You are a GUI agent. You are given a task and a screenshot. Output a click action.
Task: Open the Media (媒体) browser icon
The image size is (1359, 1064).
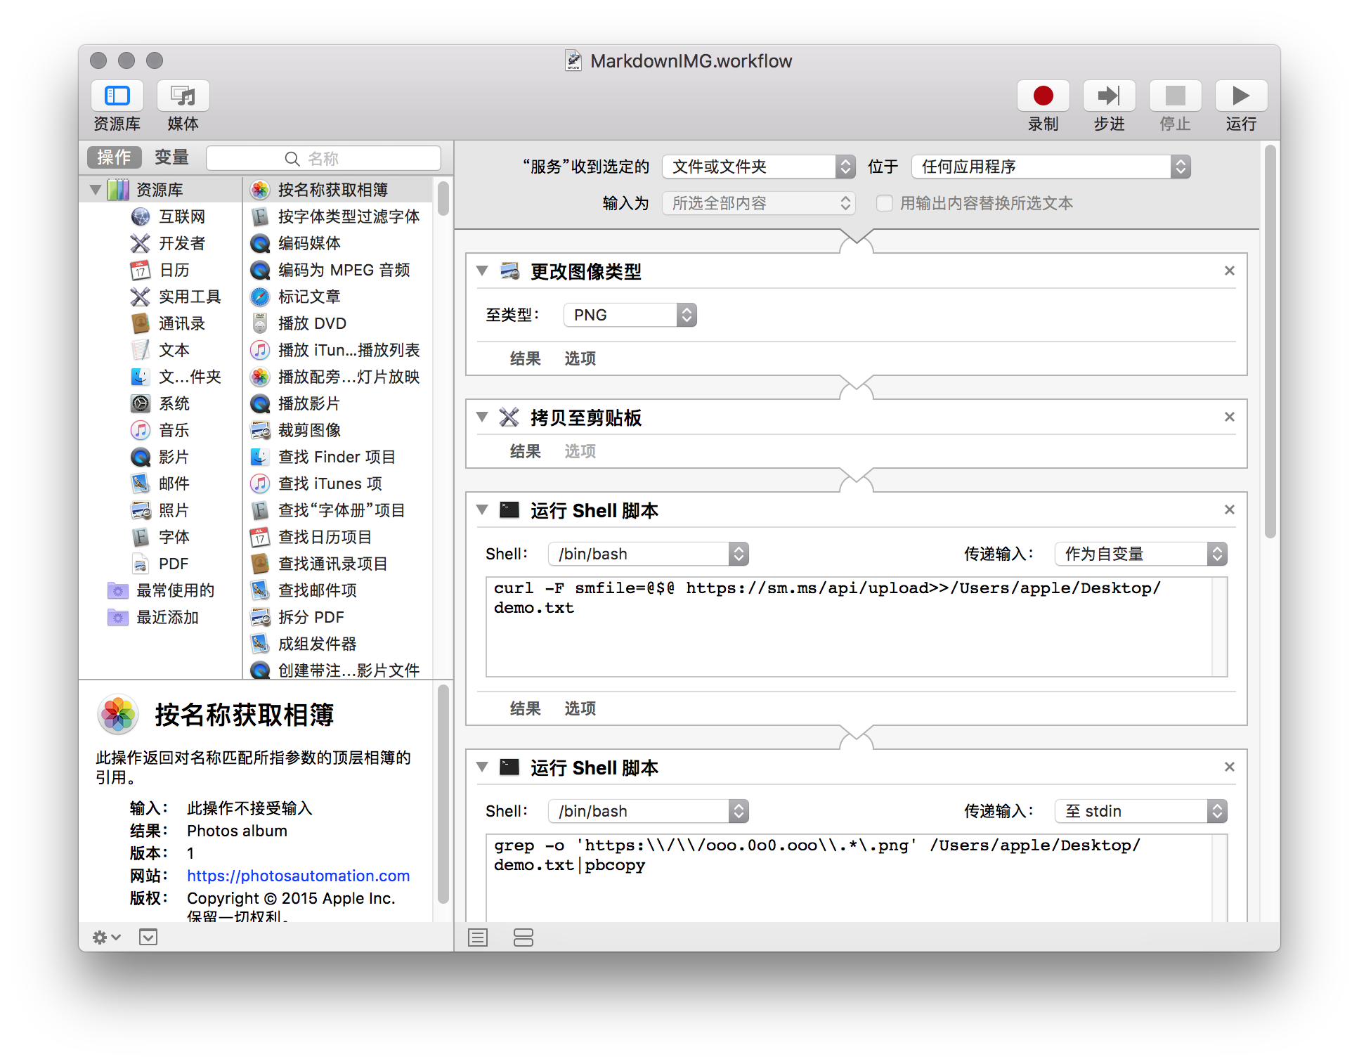click(183, 96)
